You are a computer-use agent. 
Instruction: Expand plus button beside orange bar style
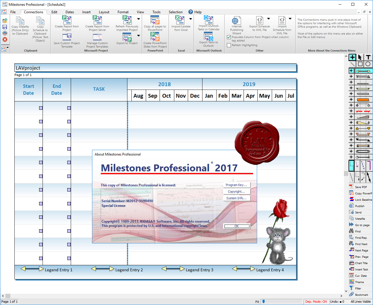coord(351,99)
